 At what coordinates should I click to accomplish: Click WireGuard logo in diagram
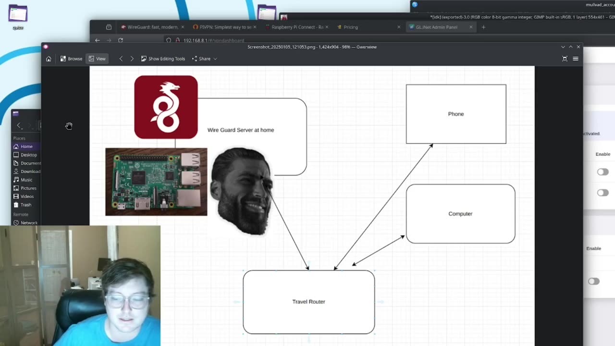pos(166,107)
